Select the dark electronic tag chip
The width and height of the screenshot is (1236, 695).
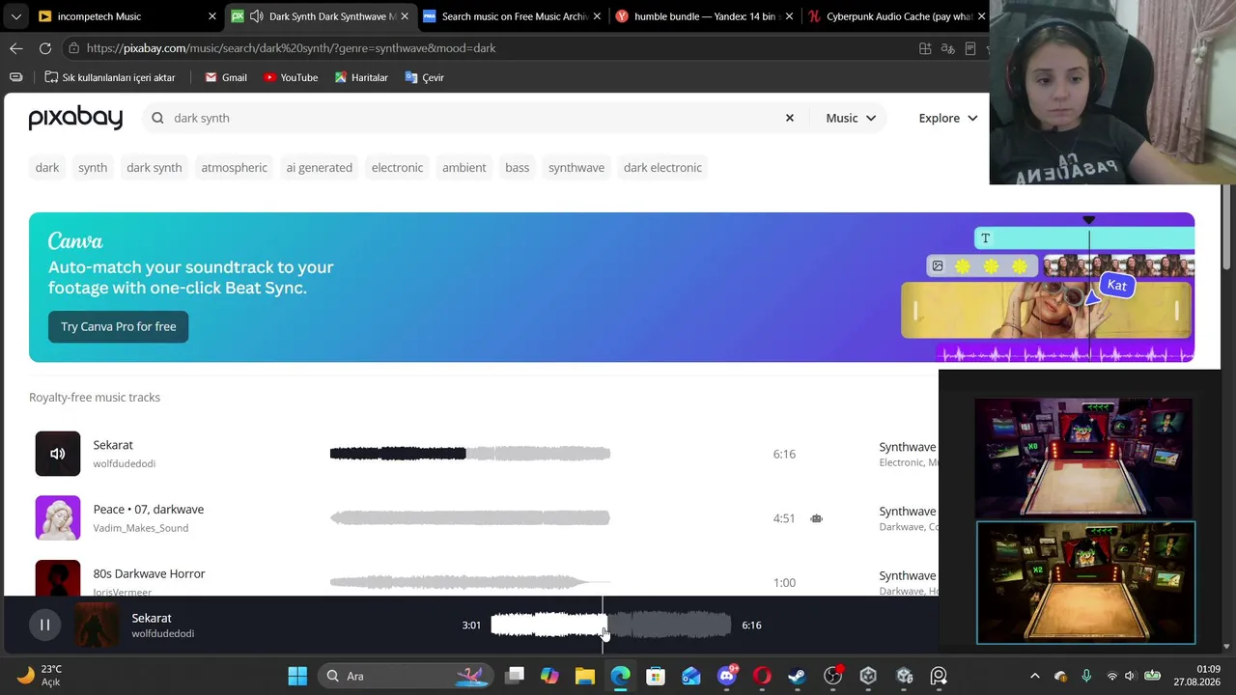click(662, 167)
